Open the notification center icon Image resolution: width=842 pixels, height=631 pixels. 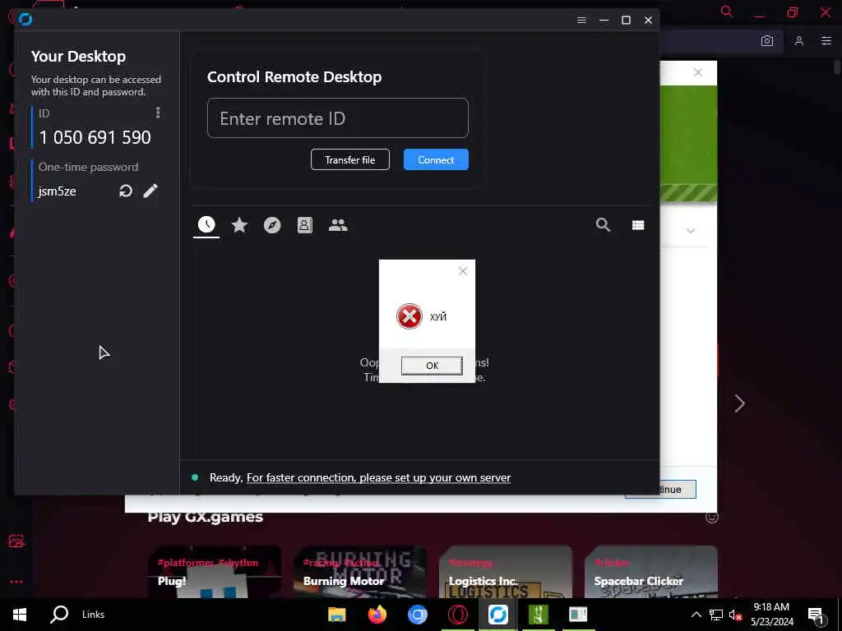[817, 615]
